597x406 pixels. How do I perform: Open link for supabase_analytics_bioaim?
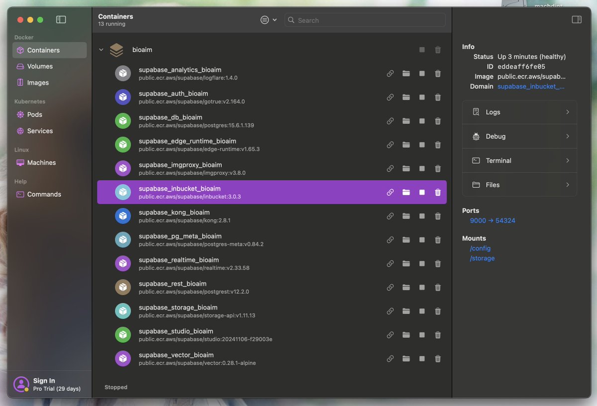390,74
